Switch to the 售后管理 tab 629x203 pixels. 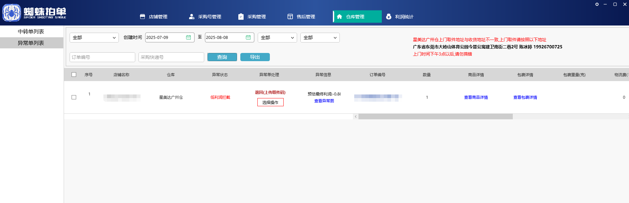[301, 17]
